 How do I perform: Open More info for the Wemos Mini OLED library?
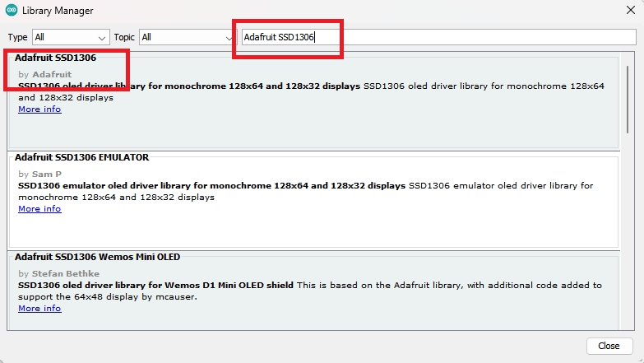click(x=39, y=309)
